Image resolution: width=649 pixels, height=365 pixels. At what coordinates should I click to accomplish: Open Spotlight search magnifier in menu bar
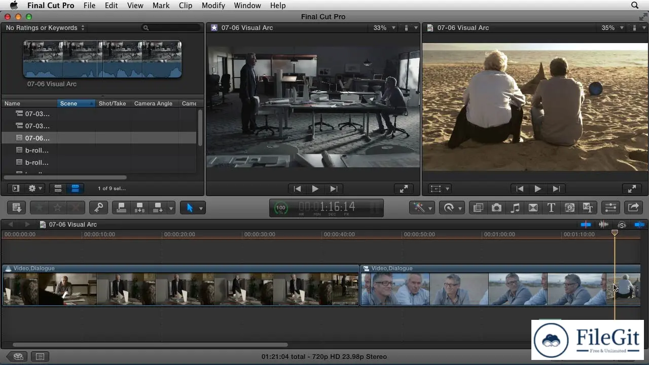pos(635,6)
